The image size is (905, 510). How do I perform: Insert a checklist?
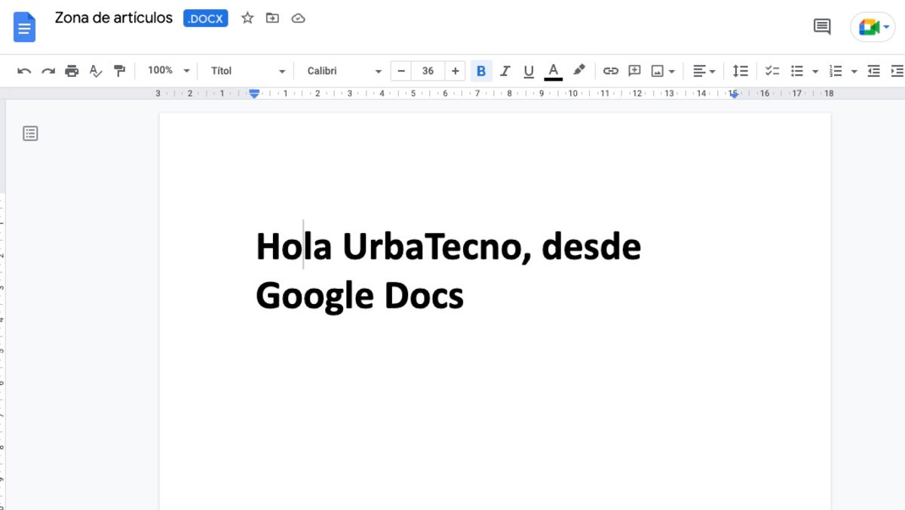click(772, 71)
